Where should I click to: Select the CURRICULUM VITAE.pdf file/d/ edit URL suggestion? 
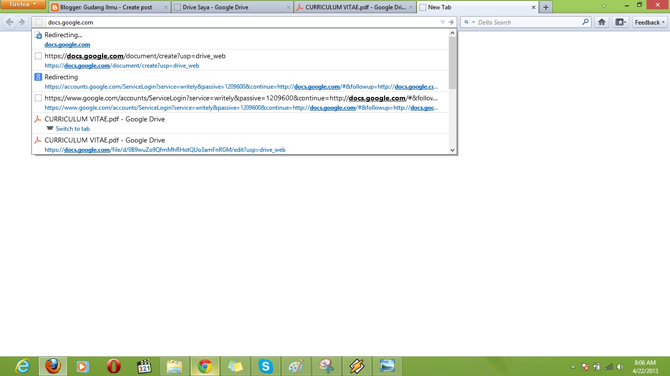[240, 144]
